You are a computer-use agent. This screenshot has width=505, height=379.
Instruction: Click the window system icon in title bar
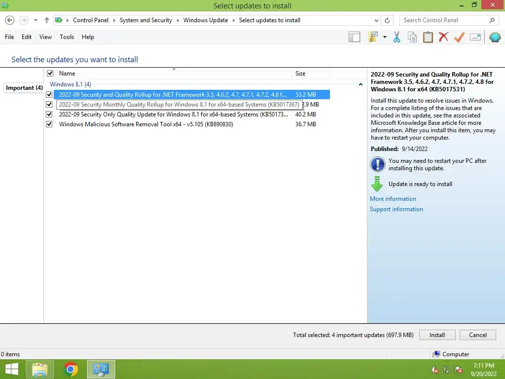(x=5, y=5)
